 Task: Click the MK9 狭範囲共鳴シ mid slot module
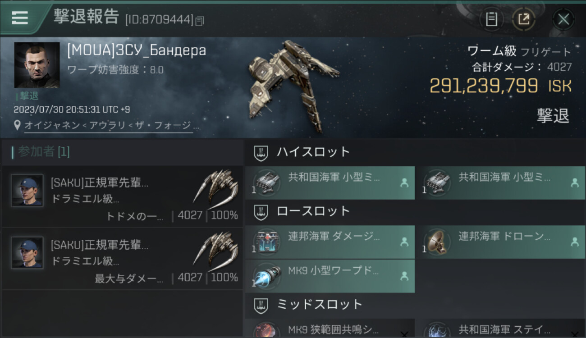[x=330, y=329]
